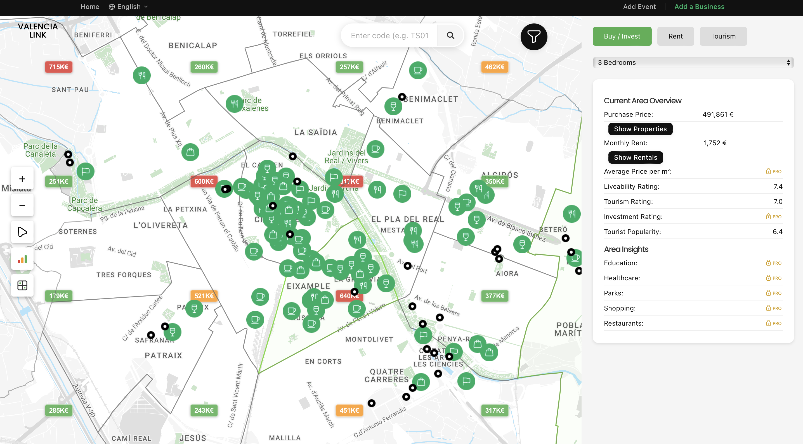803x444 pixels.
Task: Open the map filter funnel icon
Action: 534,36
